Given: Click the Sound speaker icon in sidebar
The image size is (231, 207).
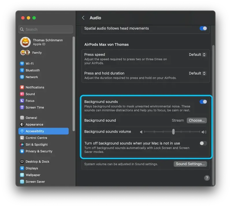Looking at the screenshot, I should (x=22, y=94).
